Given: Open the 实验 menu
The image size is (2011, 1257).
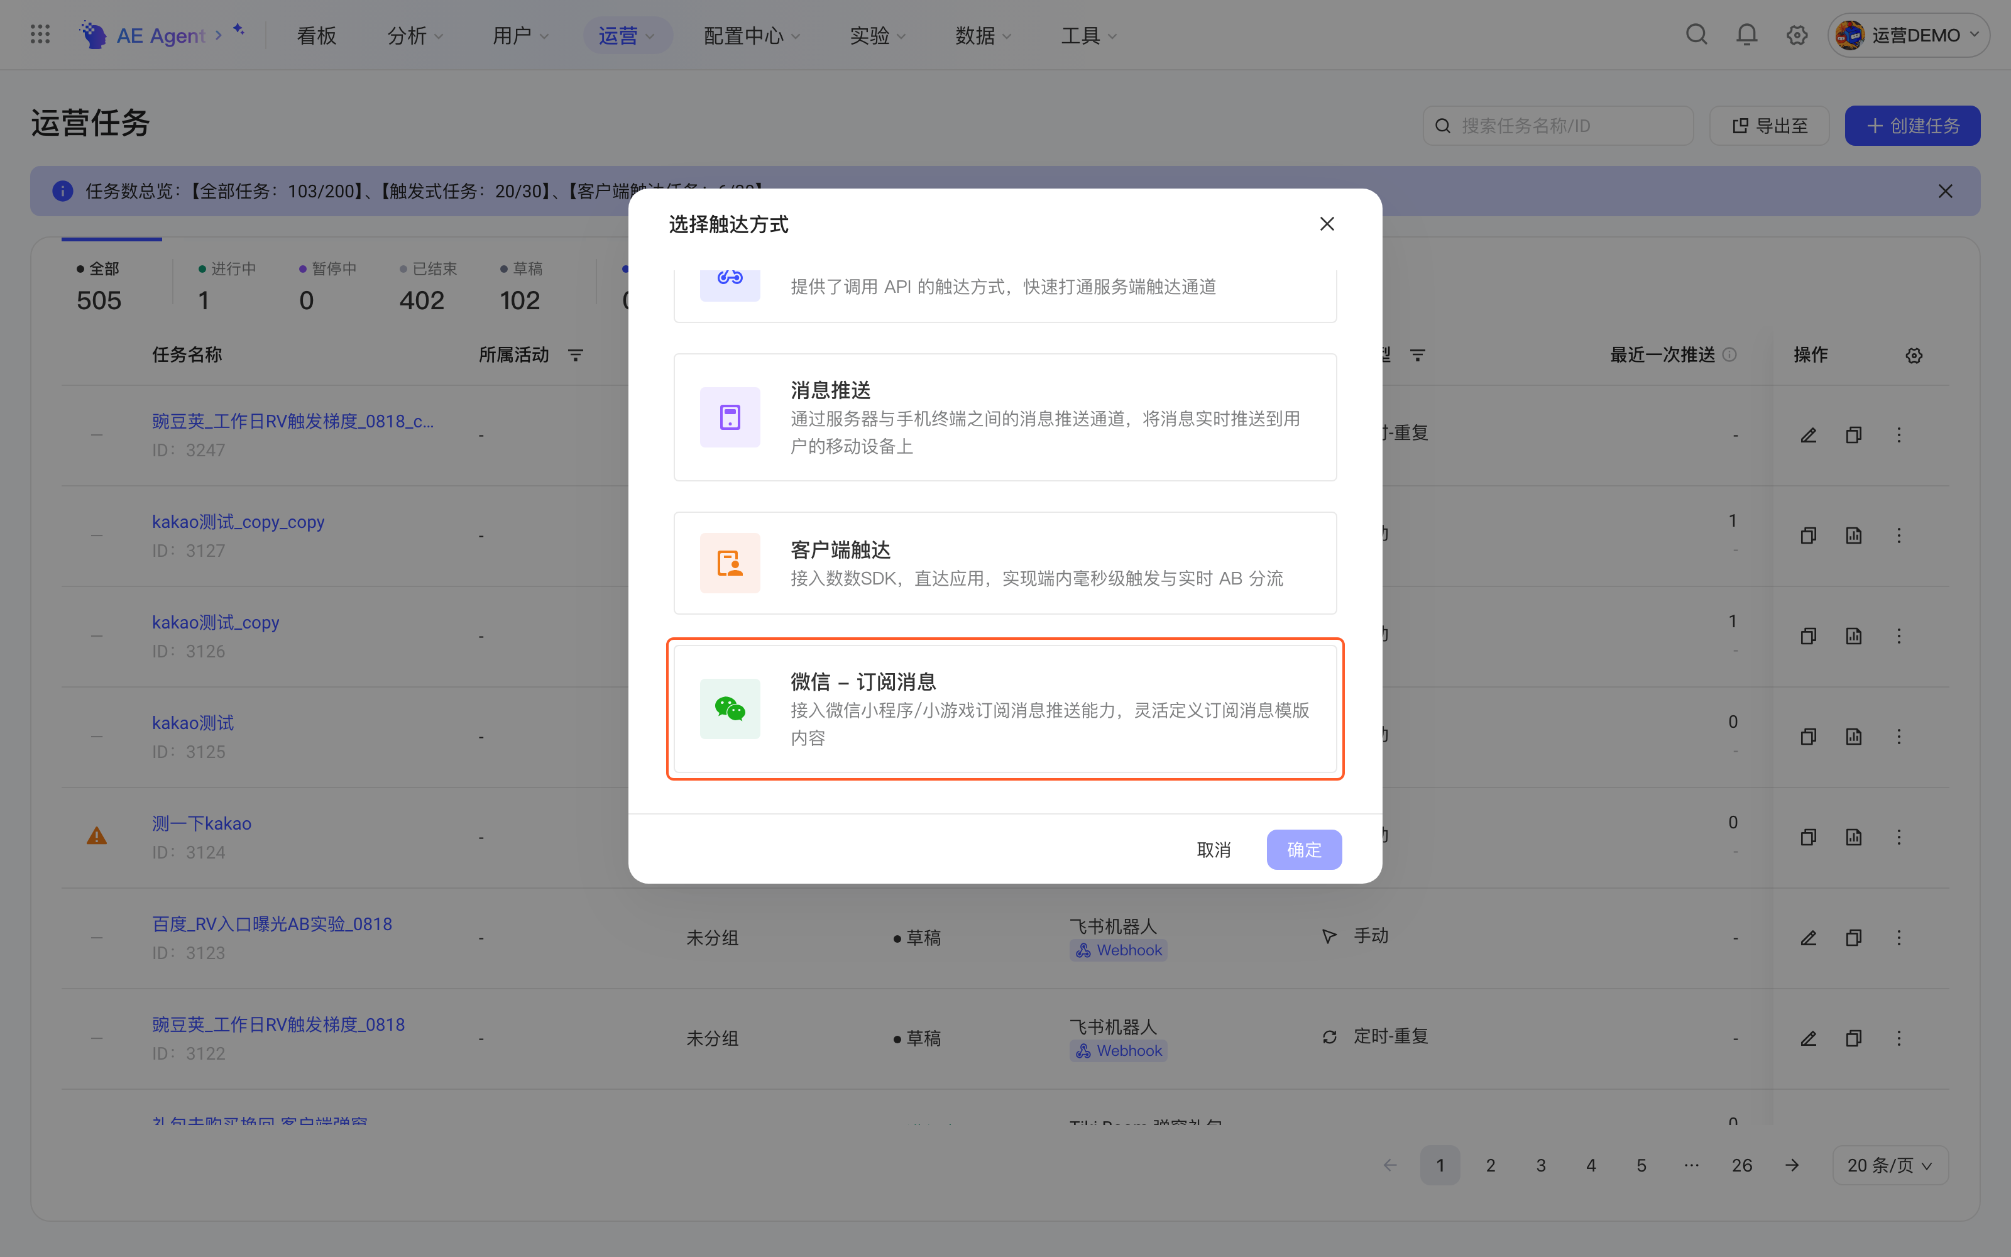Looking at the screenshot, I should click(877, 35).
